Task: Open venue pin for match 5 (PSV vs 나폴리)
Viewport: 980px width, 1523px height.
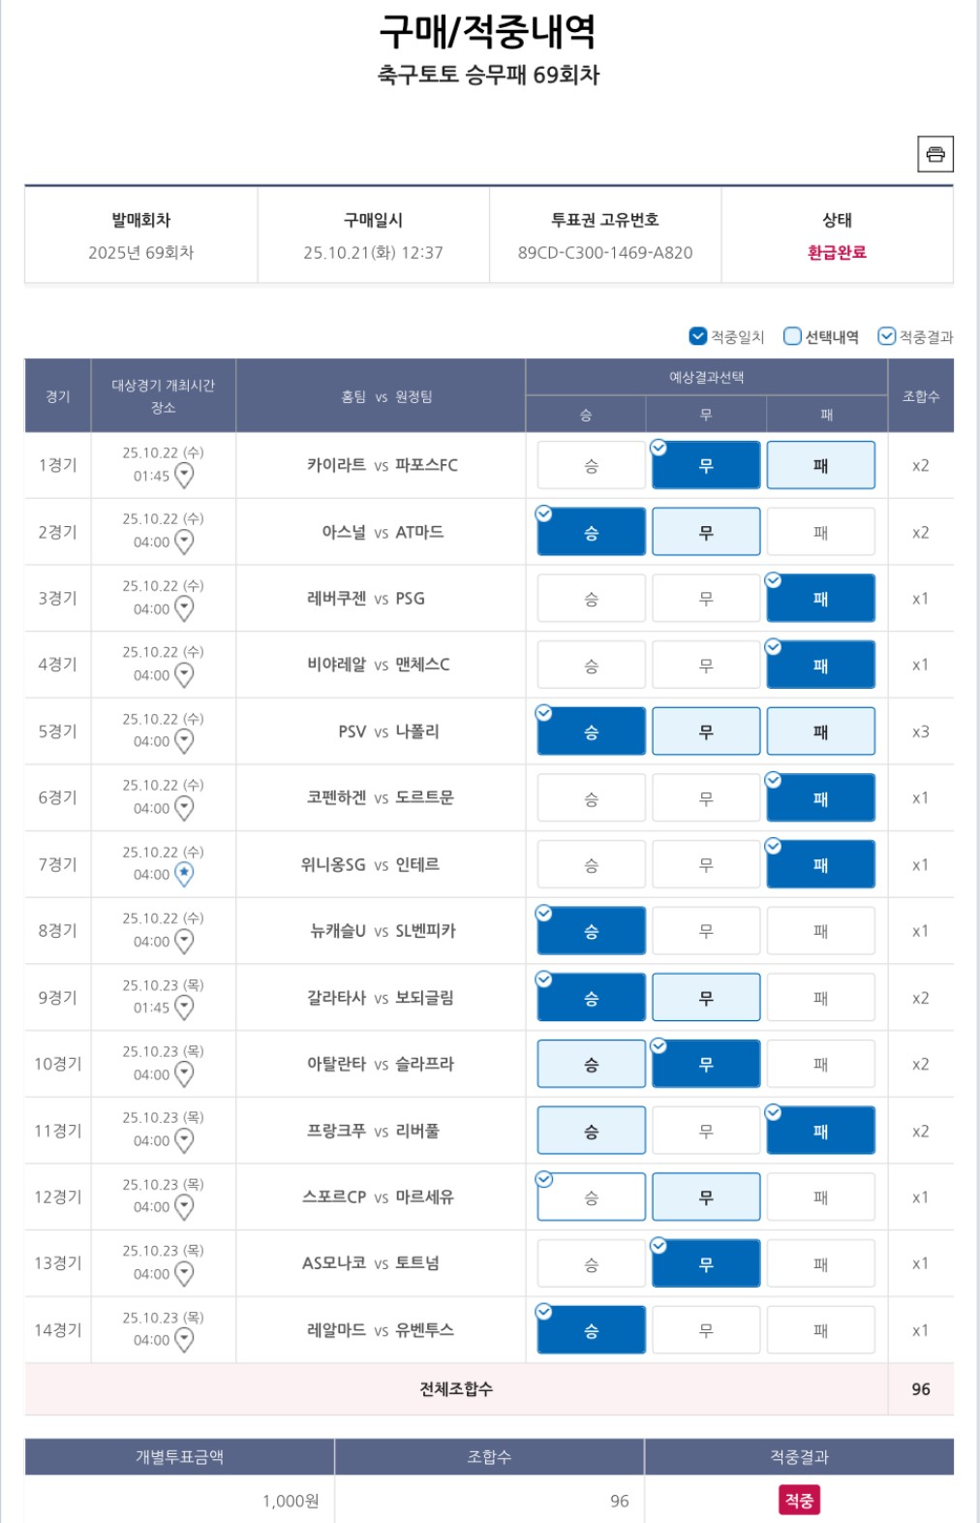Action: tap(184, 742)
